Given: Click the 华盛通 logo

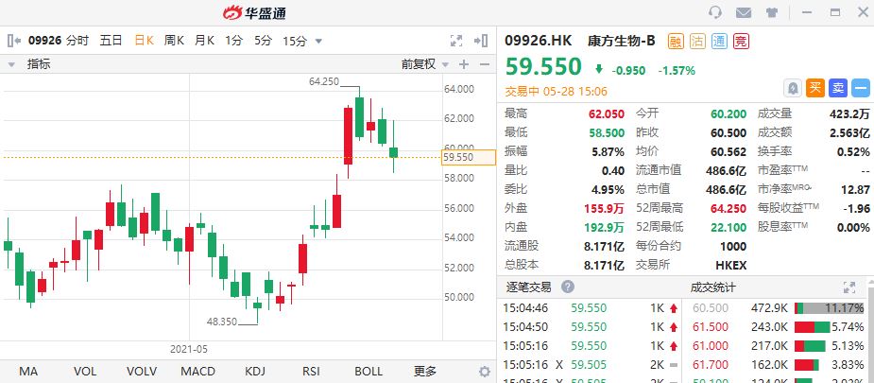Looking at the screenshot, I should (x=254, y=12).
